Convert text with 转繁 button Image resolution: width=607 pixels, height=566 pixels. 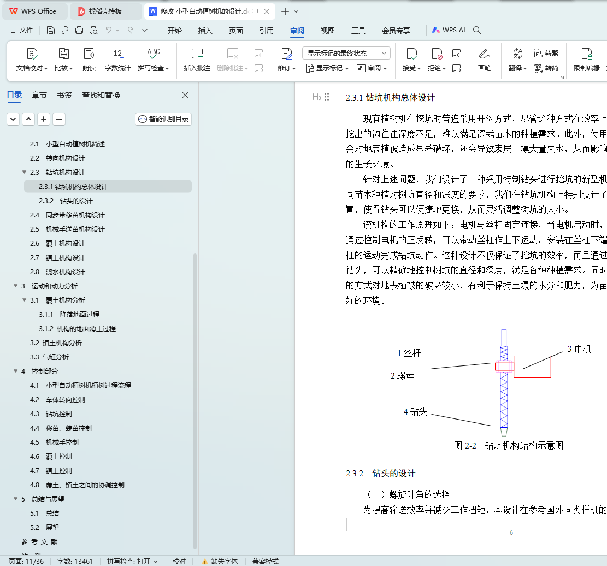(546, 52)
